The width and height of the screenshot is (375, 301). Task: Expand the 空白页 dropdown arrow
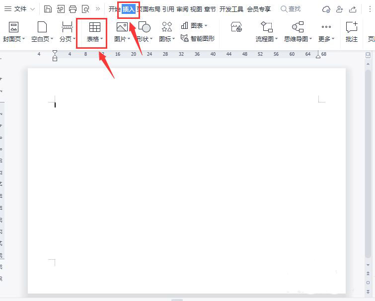[52, 39]
